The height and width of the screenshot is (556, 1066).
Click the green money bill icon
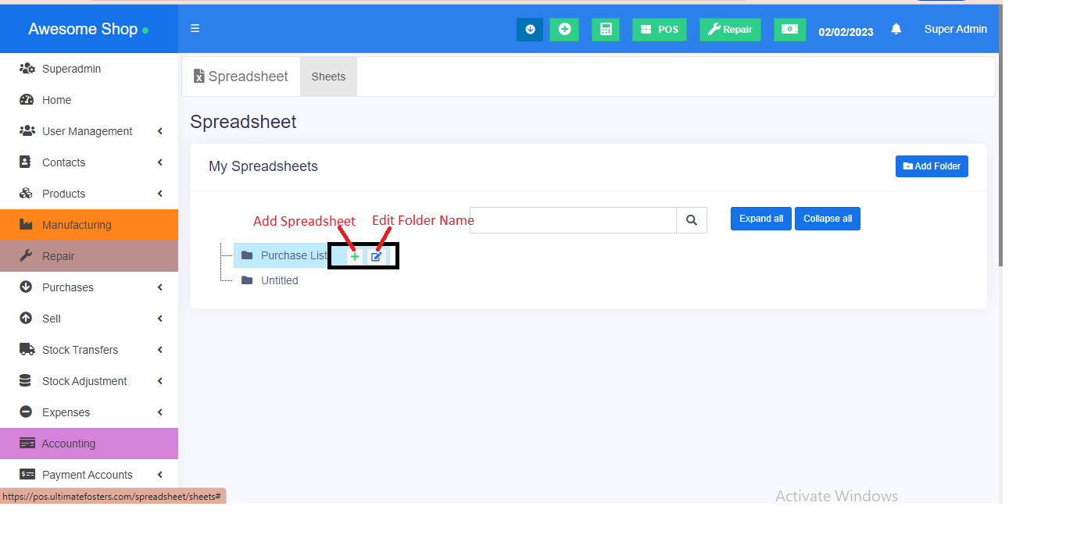coord(789,30)
